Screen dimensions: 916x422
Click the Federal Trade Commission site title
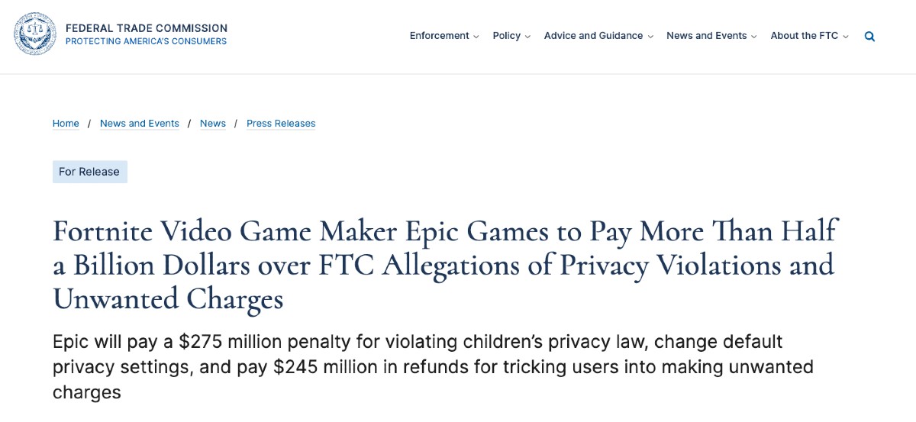tap(147, 28)
